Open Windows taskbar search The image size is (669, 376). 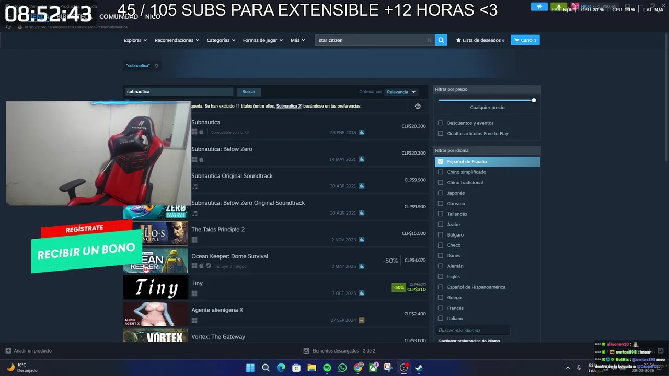click(x=266, y=368)
